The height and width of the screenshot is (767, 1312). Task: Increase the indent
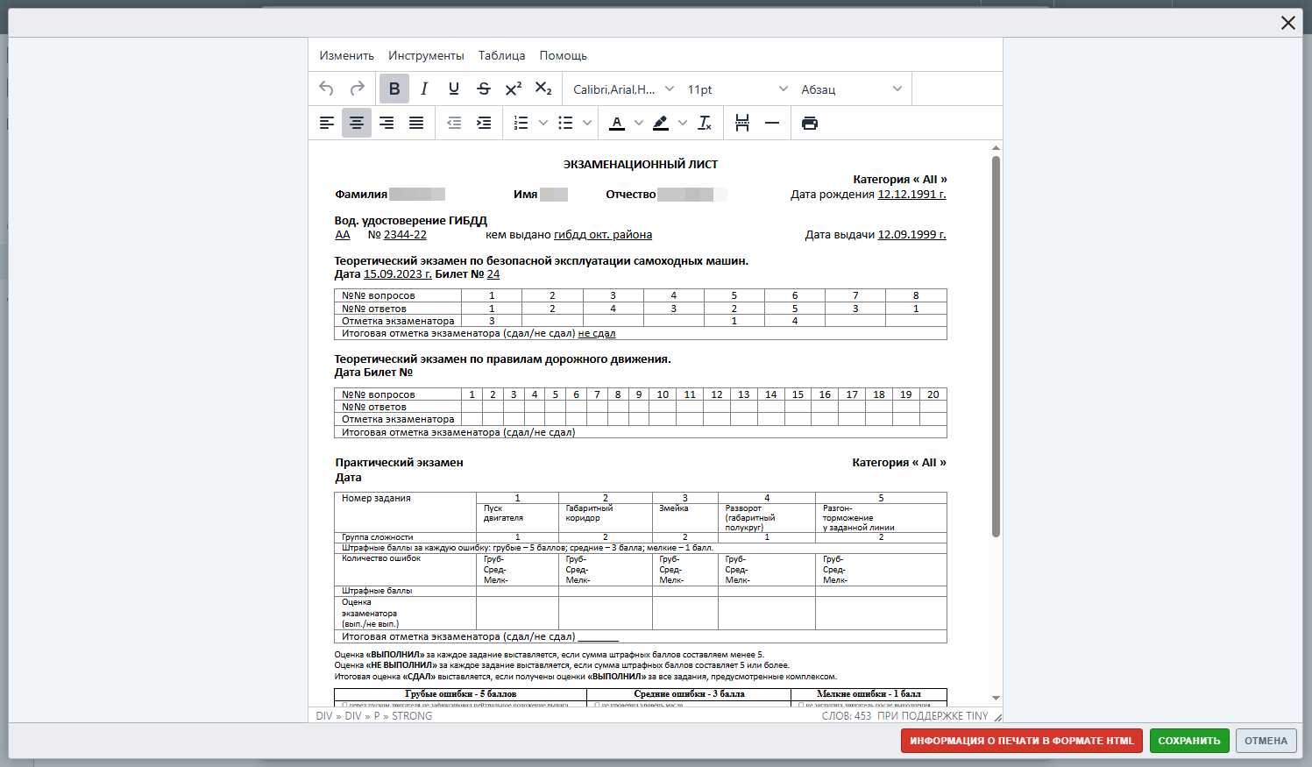pos(484,123)
